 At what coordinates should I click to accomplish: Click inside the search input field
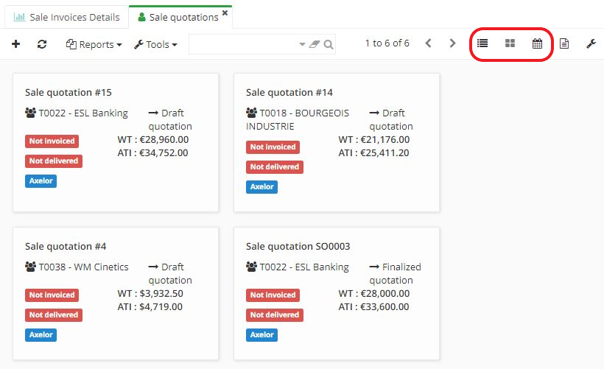243,45
